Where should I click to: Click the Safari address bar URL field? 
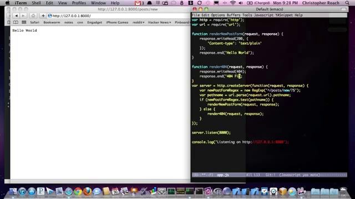[118, 16]
